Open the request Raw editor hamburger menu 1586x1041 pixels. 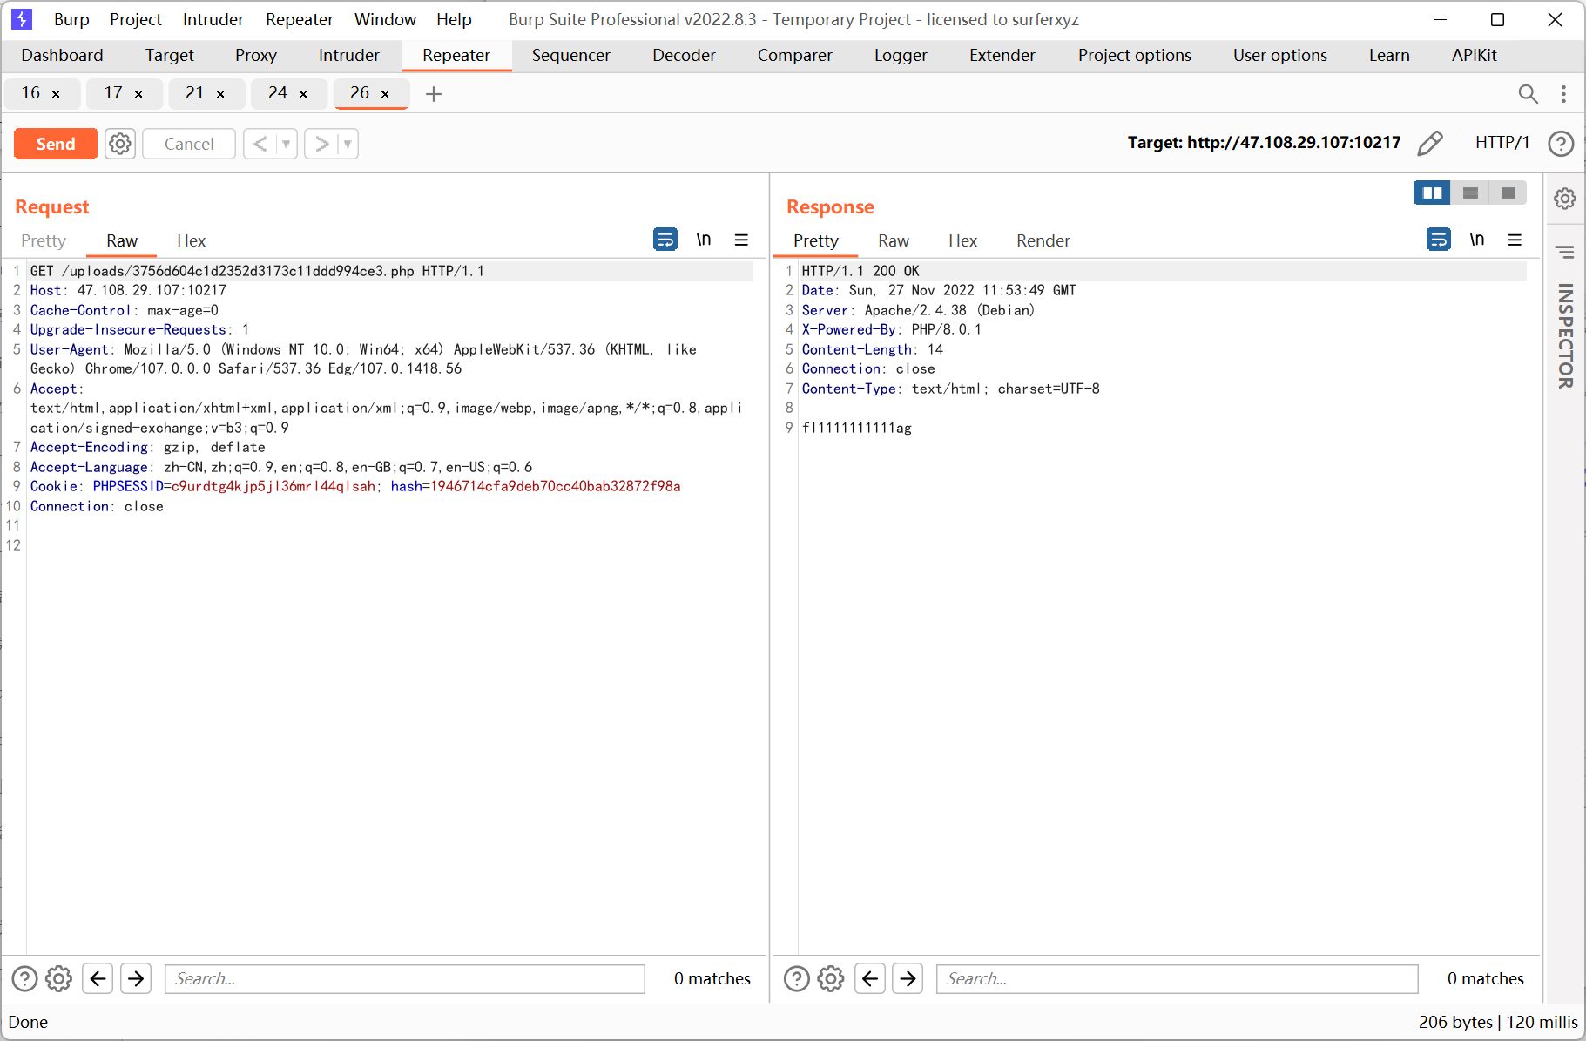click(741, 240)
